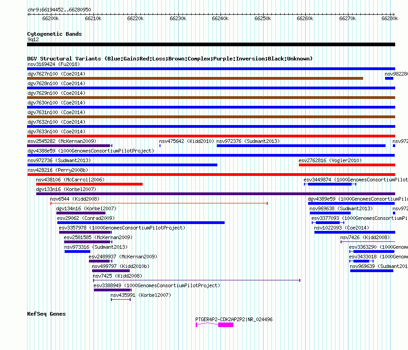Click the dgv7632n100 (Coe2014) label
Image resolution: width=408 pixels, height=350 pixels.
pyautogui.click(x=56, y=122)
